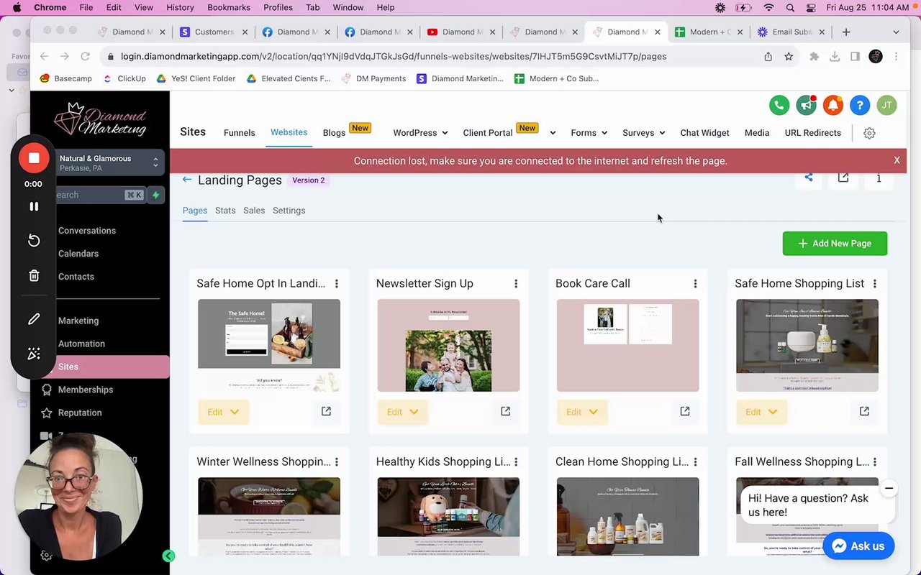The height and width of the screenshot is (575, 921).
Task: Open the Newsletter Sign Up page thumbnail
Action: point(448,346)
